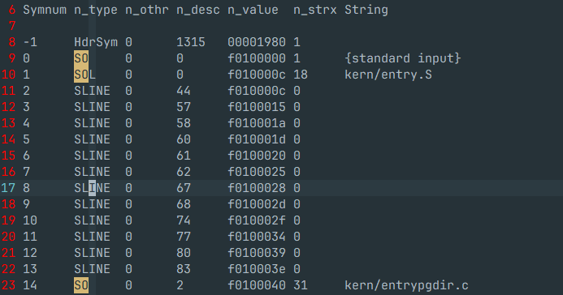The image size is (563, 295).
Task: Click address f010003e
Action: coord(257,269)
